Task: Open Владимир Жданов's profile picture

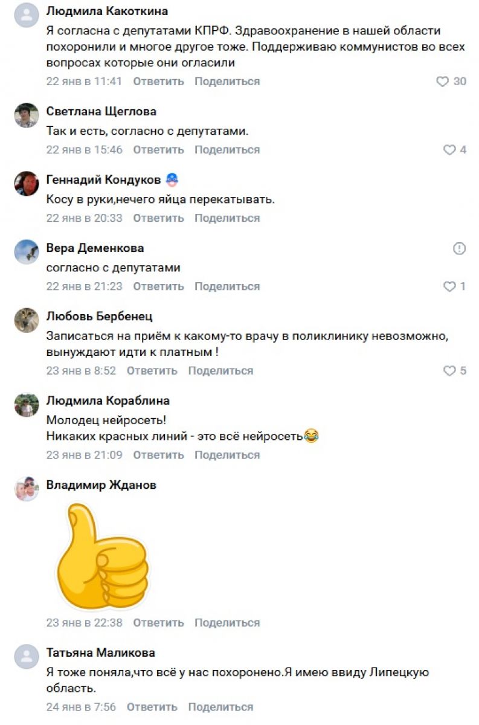Action: (x=27, y=489)
